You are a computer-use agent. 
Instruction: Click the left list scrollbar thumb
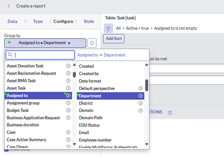click(x=74, y=75)
